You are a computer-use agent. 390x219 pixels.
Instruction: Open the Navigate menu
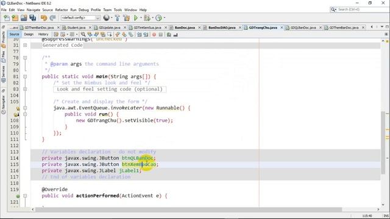(x=34, y=10)
